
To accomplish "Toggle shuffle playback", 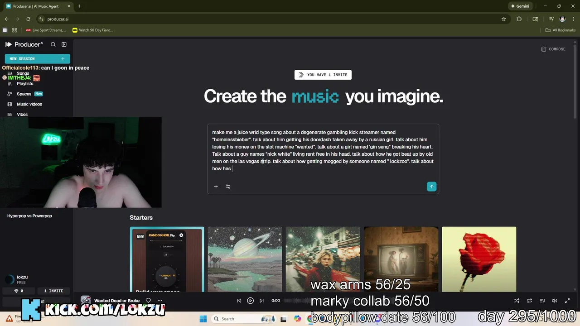I will click(x=517, y=301).
